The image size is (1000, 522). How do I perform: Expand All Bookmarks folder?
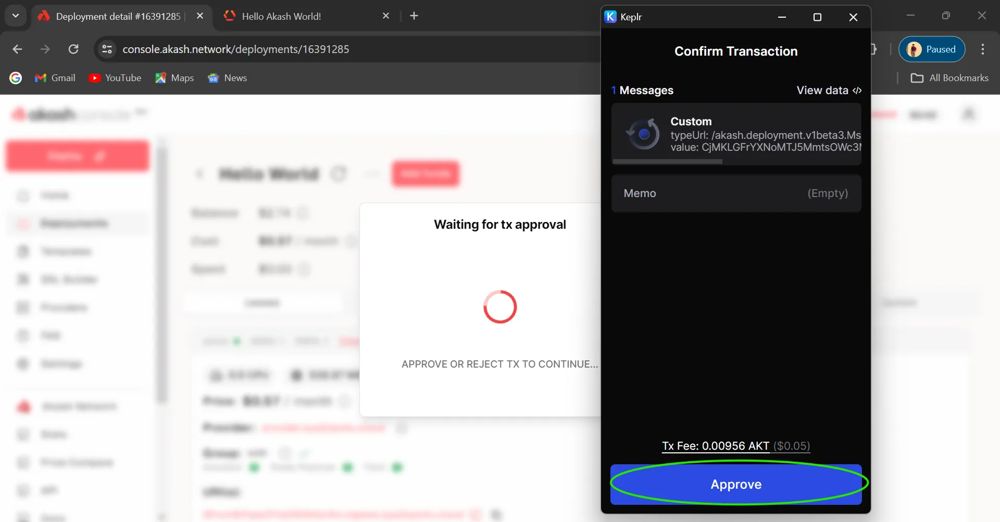click(949, 78)
